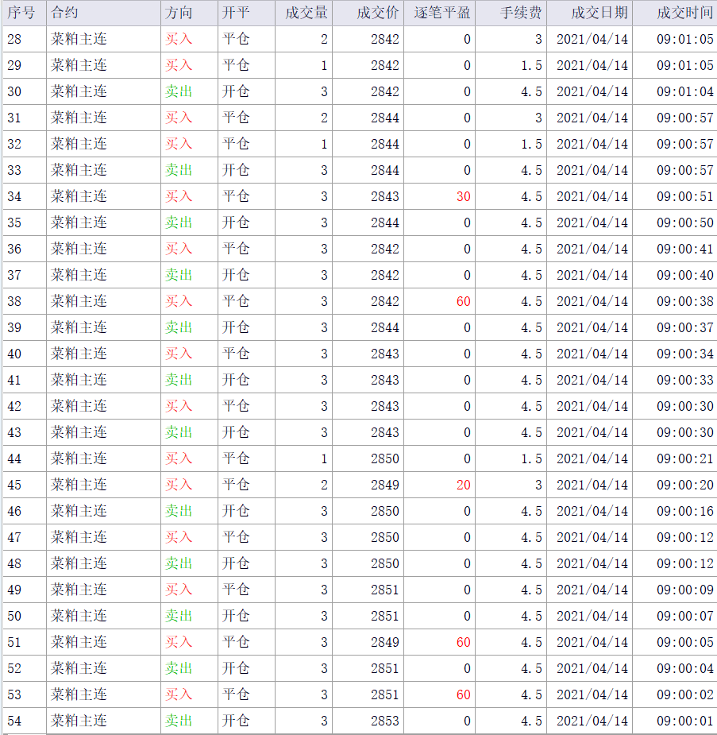The image size is (717, 735).
Task: Click the 2021/04/14 date cell in row 50
Action: (x=592, y=616)
